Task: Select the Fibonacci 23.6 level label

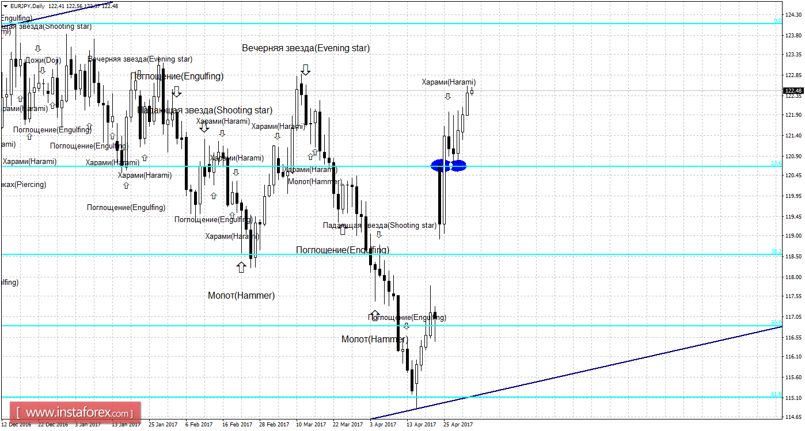Action: pyautogui.click(x=776, y=163)
